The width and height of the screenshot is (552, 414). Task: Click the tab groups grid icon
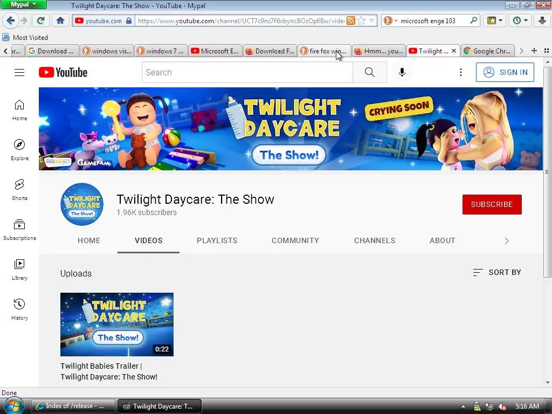pos(547,51)
